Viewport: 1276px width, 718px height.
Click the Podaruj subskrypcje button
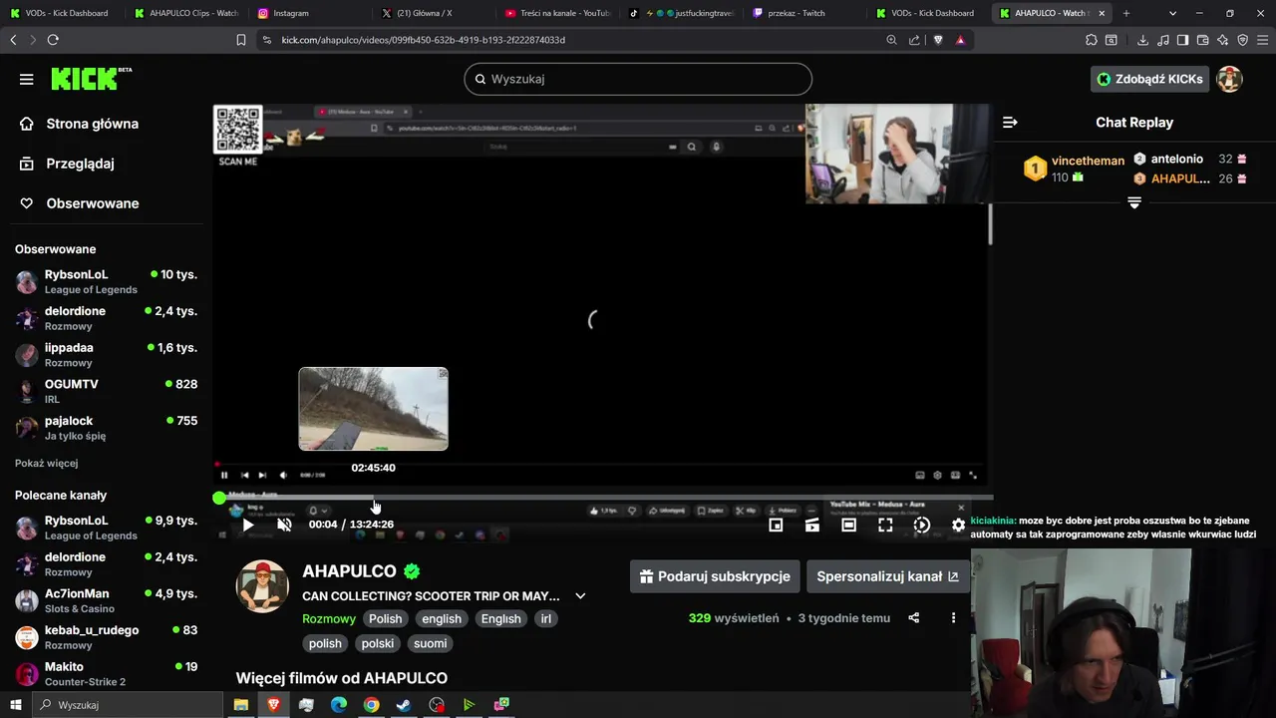715,576
